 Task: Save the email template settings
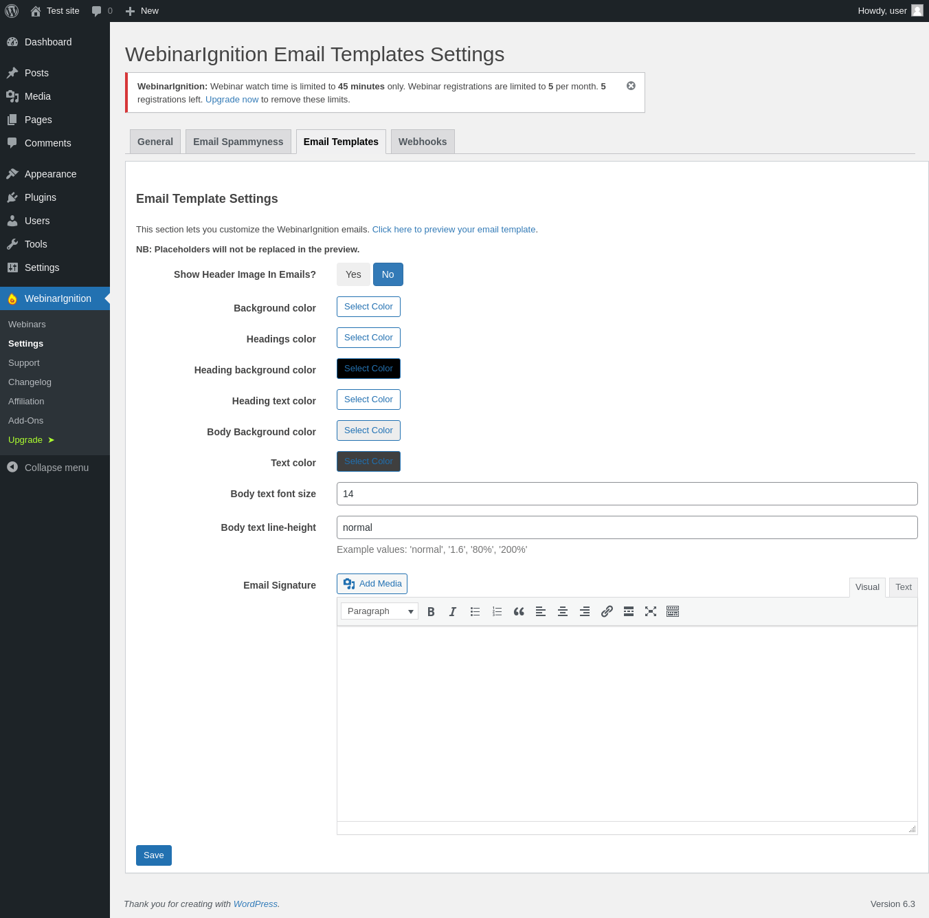pyautogui.click(x=154, y=855)
